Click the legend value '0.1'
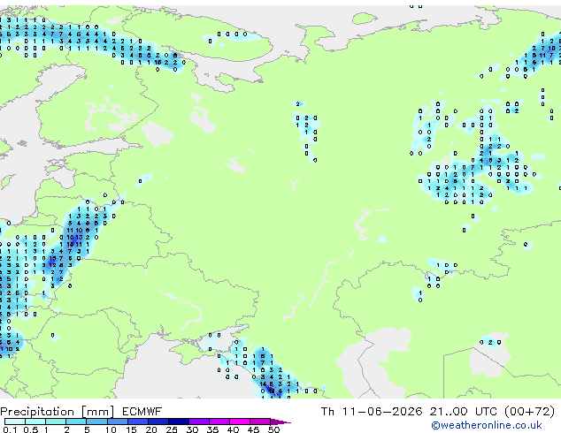 point(10,429)
